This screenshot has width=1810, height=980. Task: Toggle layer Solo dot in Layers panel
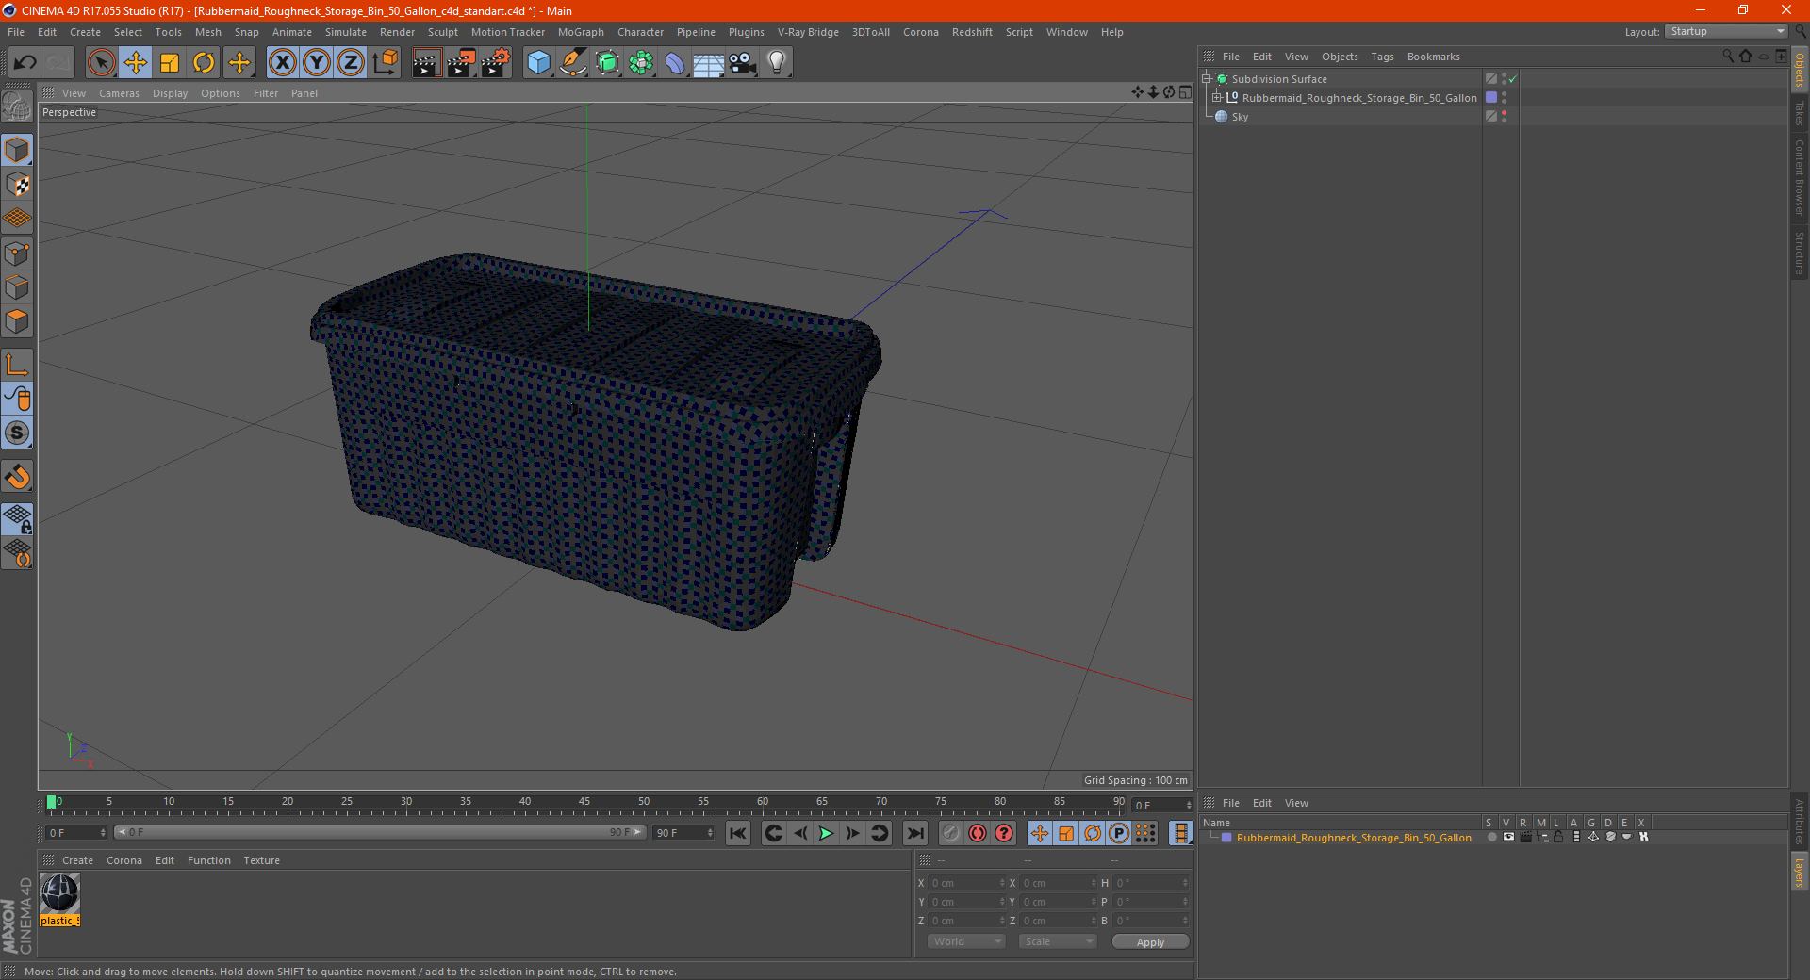[1491, 837]
